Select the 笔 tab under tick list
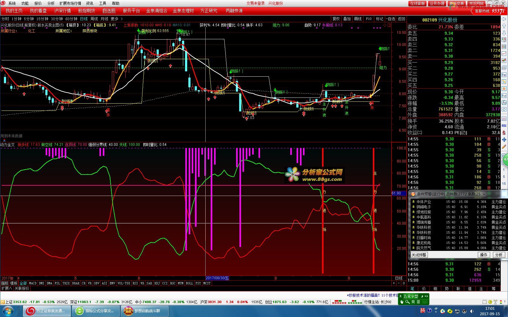Screen dimensions: 508x317 coord(412,289)
